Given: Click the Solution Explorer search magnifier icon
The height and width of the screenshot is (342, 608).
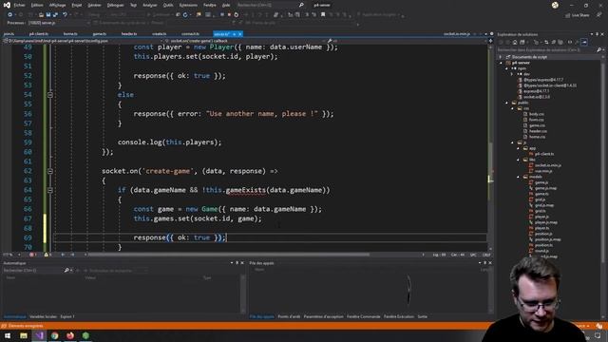Looking at the screenshot, I should pyautogui.click(x=599, y=49).
